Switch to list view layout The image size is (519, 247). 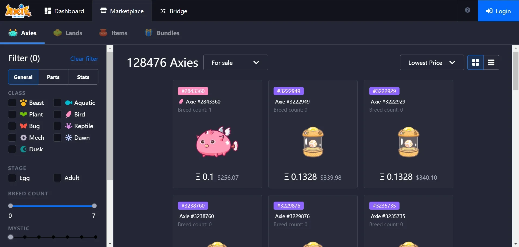tap(491, 63)
